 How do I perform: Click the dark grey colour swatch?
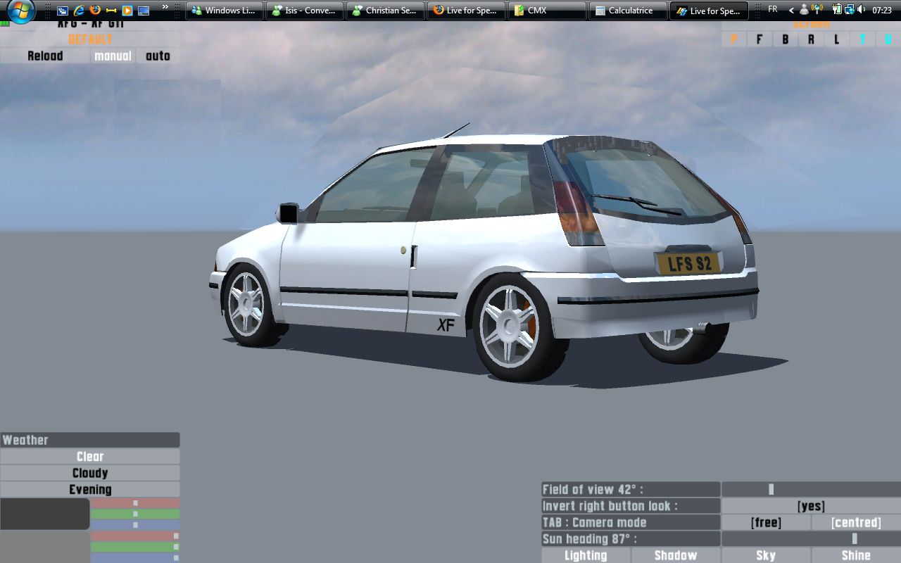[x=45, y=514]
